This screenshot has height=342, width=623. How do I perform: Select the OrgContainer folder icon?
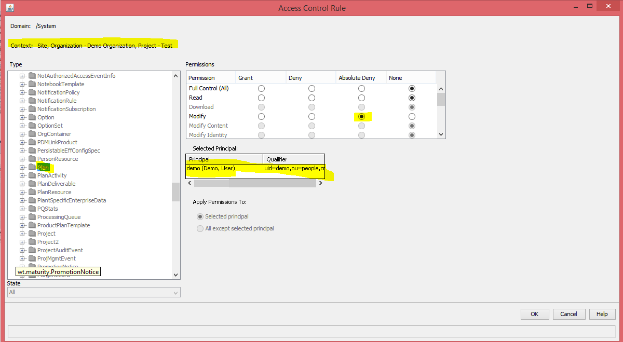coord(32,134)
